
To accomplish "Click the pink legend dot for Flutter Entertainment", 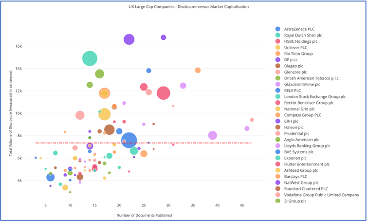I will click(277, 164).
